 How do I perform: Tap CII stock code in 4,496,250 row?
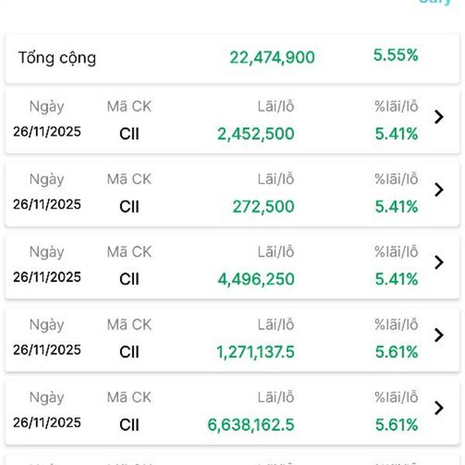129,279
